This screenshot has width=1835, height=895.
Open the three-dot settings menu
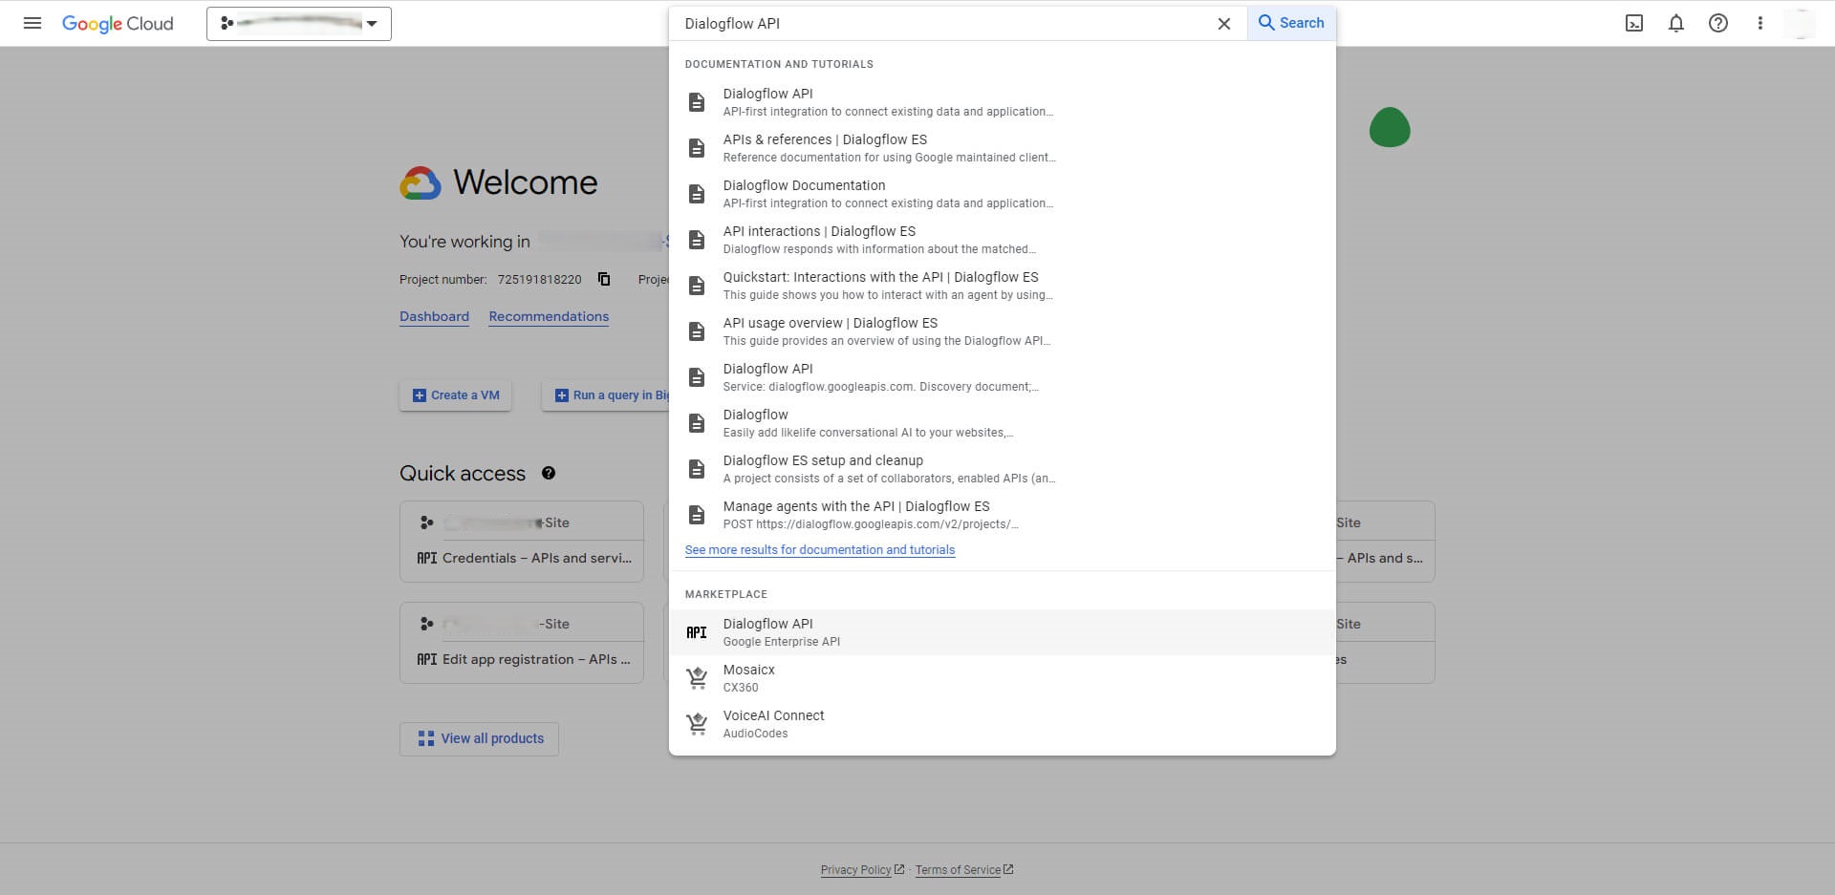[1760, 23]
